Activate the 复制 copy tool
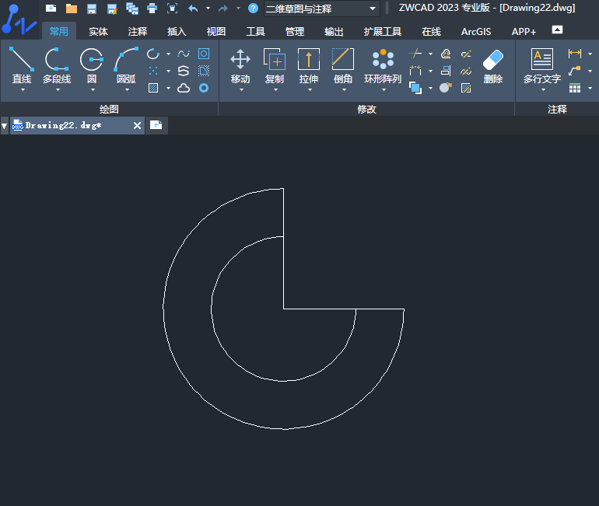Screen dimensions: 599x506 point(275,65)
